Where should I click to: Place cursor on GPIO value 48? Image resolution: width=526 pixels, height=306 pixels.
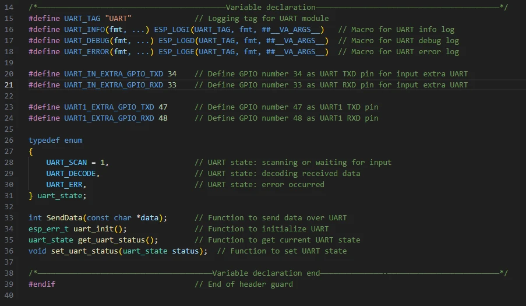tap(163, 118)
